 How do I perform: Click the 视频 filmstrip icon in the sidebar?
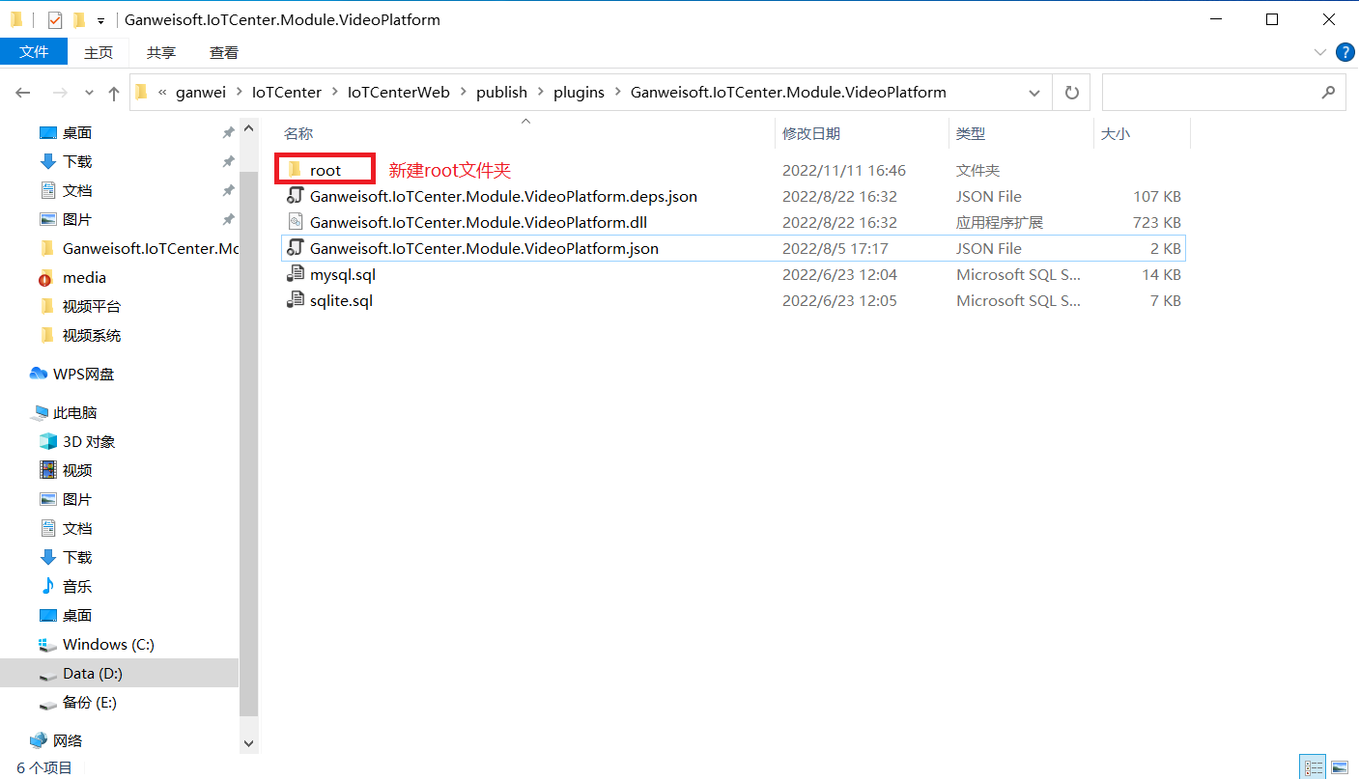(x=48, y=470)
